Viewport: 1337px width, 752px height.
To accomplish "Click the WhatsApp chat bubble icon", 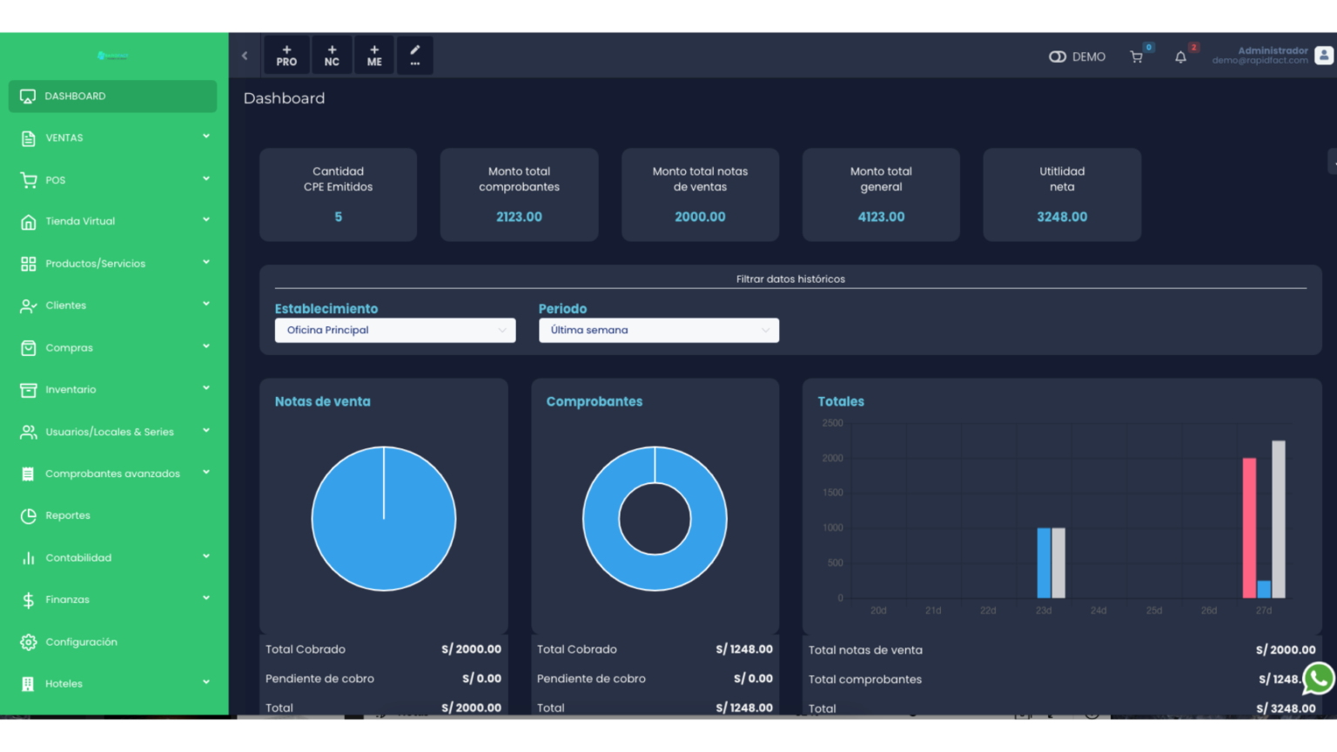I will pos(1318,678).
